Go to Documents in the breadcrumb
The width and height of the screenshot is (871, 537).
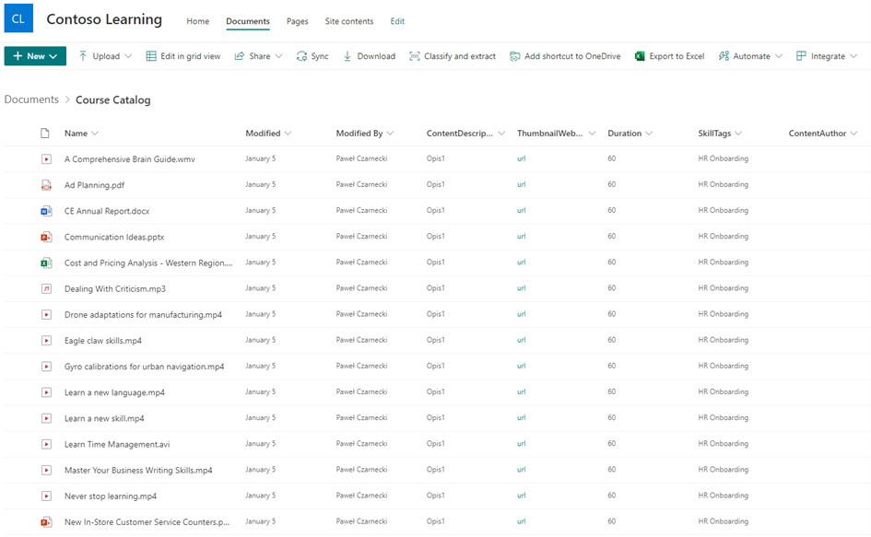click(x=31, y=99)
